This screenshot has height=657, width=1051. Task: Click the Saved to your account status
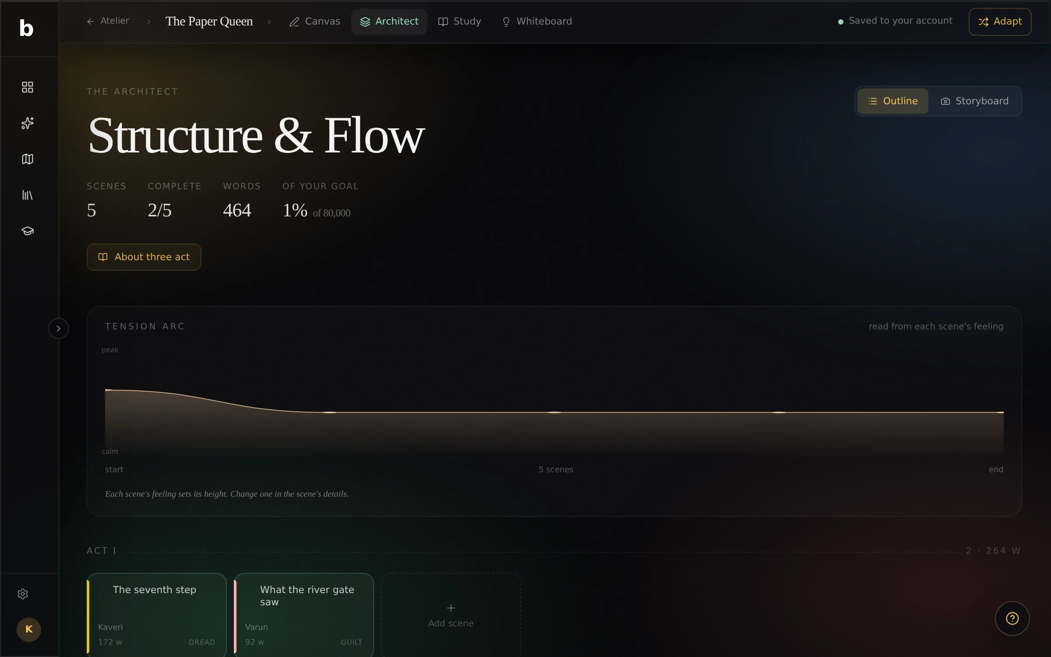point(895,21)
